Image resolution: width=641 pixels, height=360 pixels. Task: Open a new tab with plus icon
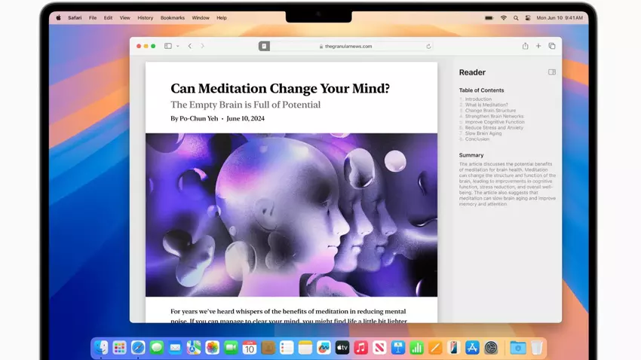click(538, 46)
